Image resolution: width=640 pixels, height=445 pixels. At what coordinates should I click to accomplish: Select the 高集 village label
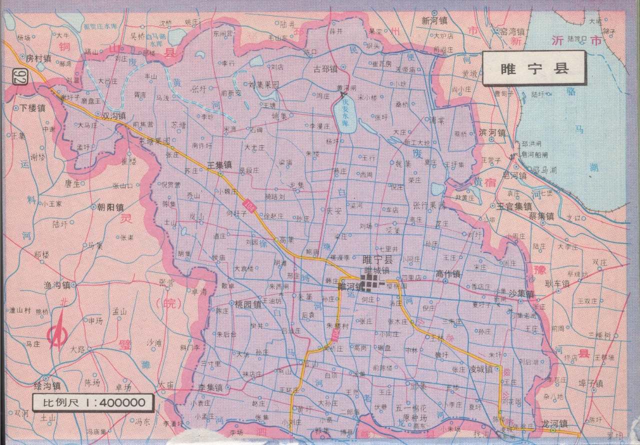pos(286,239)
